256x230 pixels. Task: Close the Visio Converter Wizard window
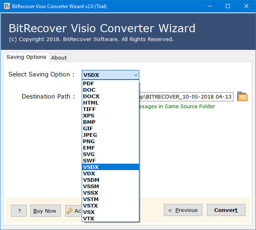coord(246,6)
